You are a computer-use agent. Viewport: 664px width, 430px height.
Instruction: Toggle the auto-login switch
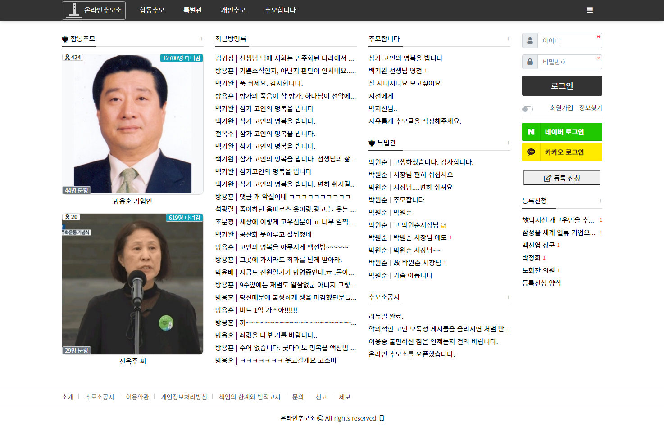(x=528, y=109)
